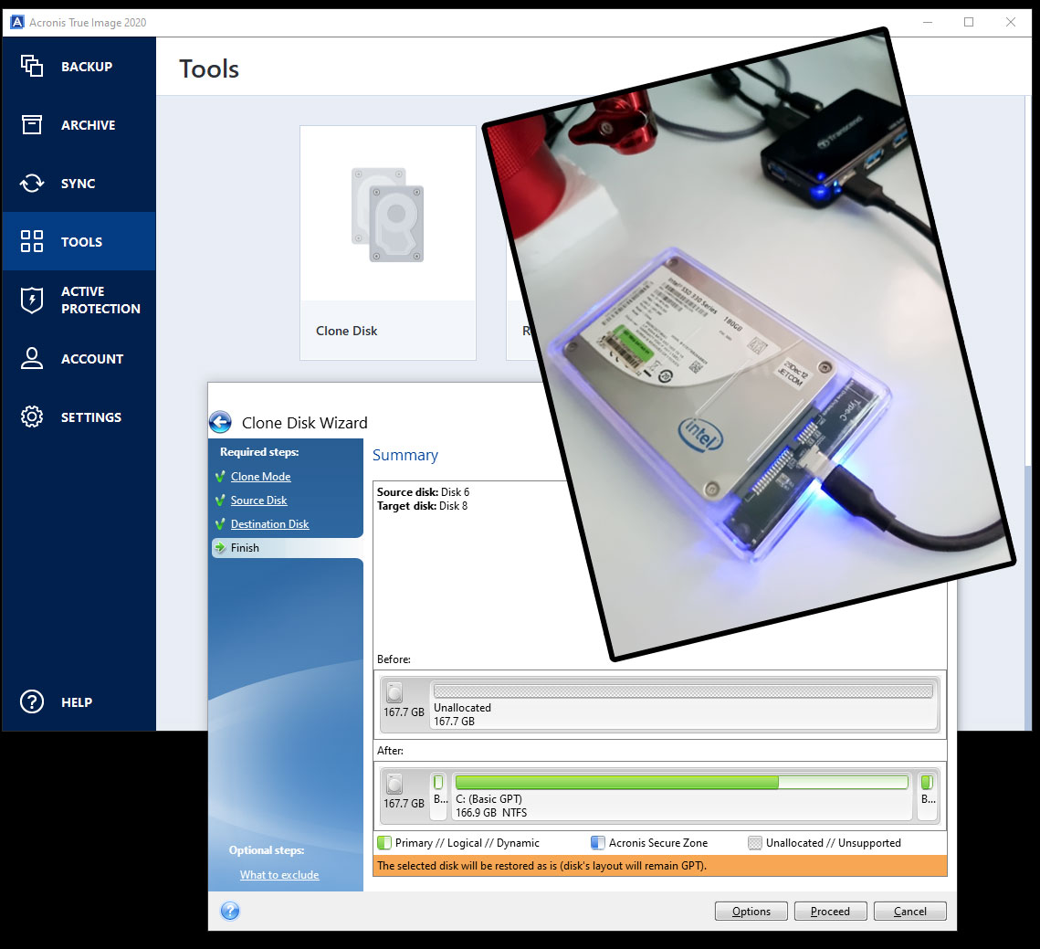
Task: Select the Sync arrows icon
Action: tap(32, 184)
